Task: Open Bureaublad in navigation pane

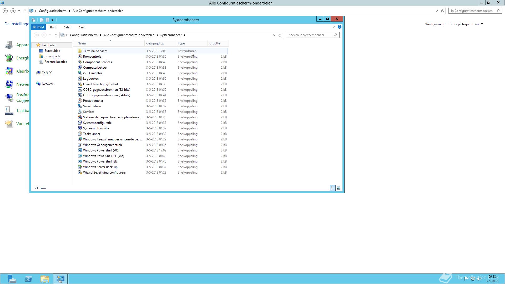Action: (52, 51)
